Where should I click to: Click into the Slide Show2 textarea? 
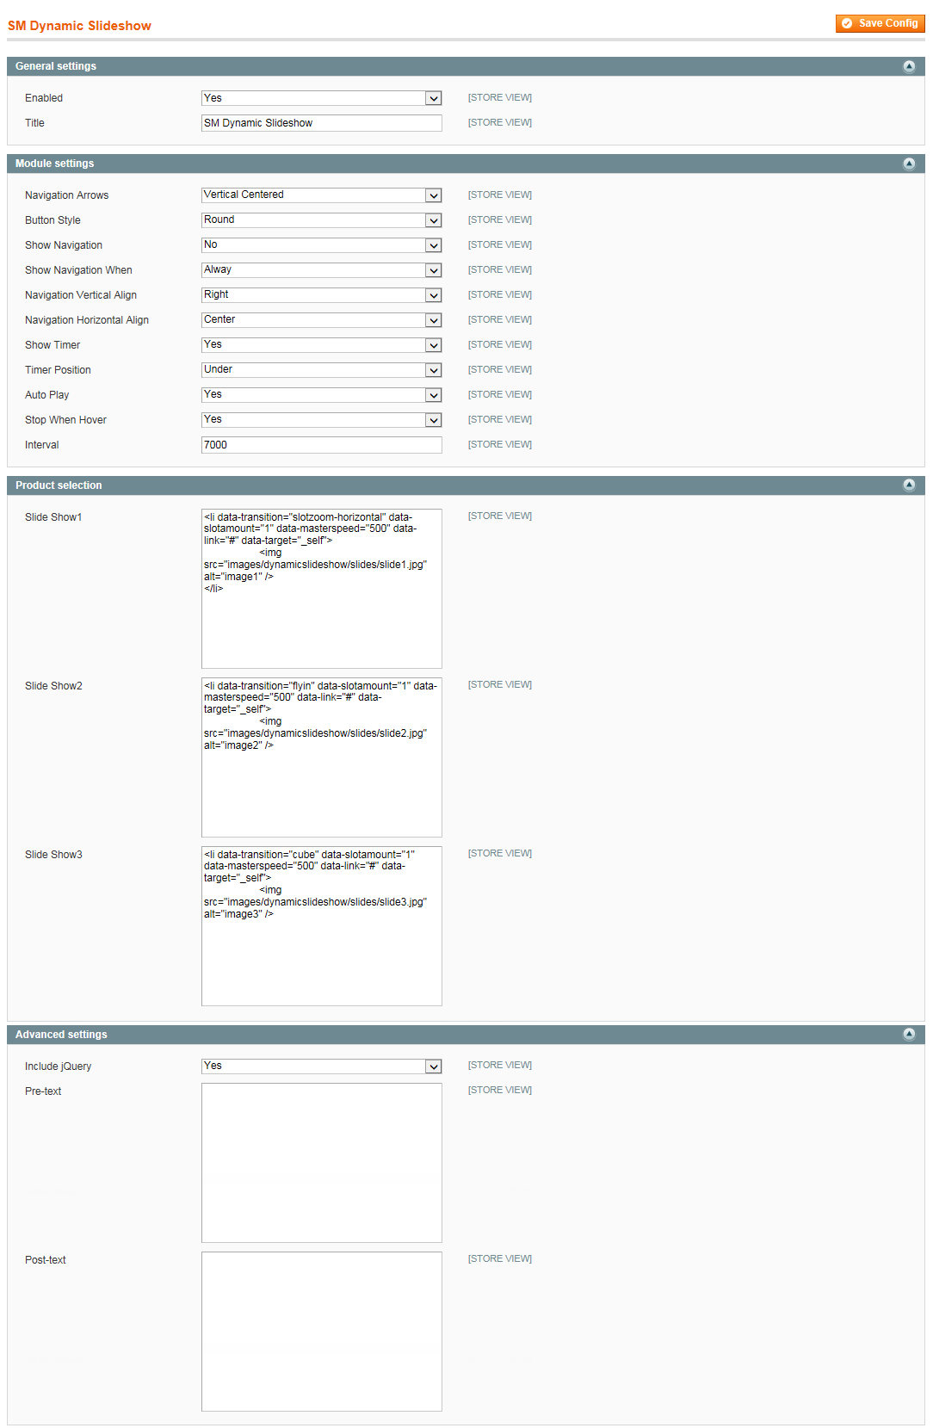tap(322, 757)
